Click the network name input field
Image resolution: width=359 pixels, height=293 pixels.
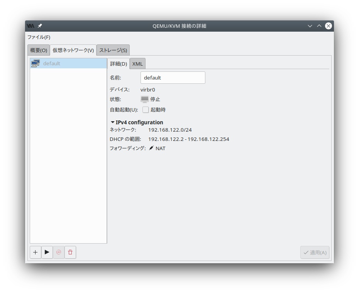coord(173,78)
